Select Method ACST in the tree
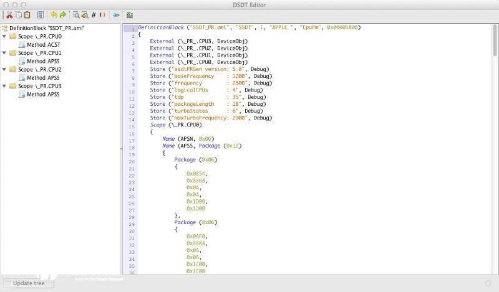Viewport: 499px width, 292px height. click(x=43, y=45)
